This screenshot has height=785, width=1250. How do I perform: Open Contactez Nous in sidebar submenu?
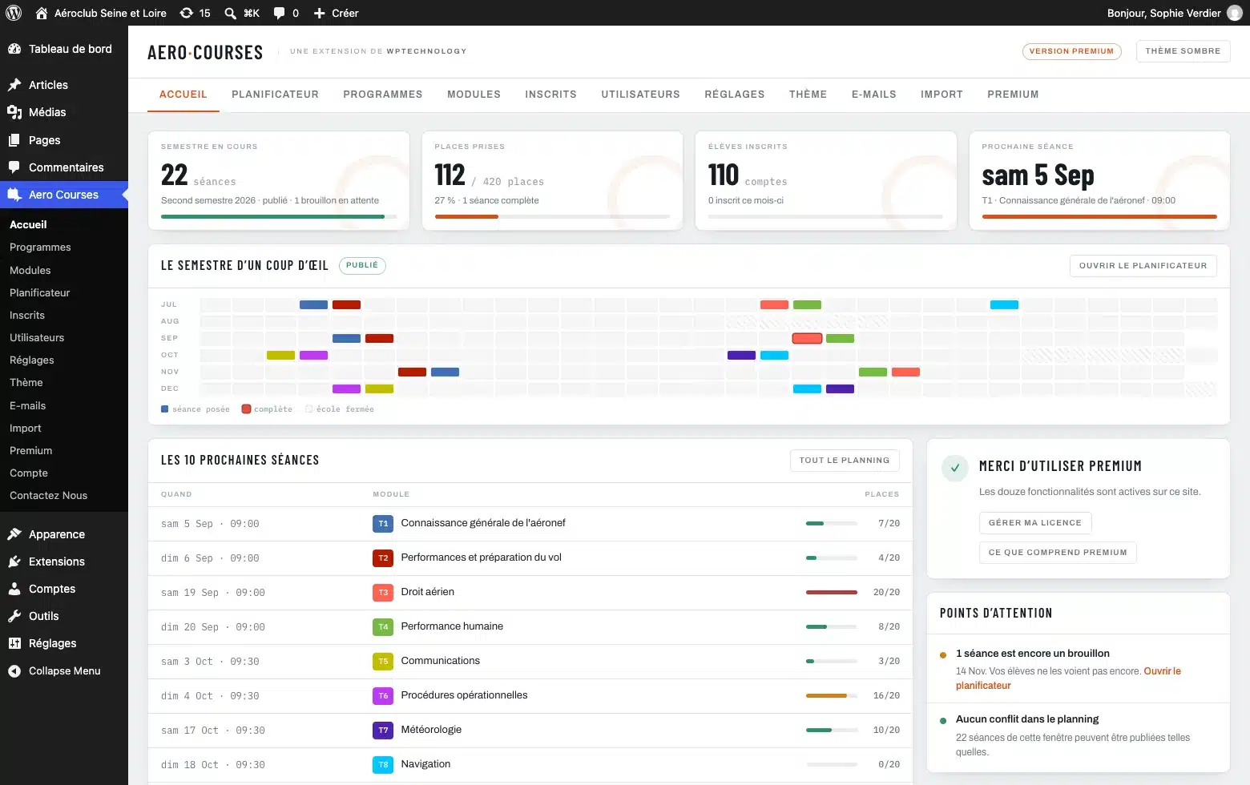pyautogui.click(x=49, y=496)
